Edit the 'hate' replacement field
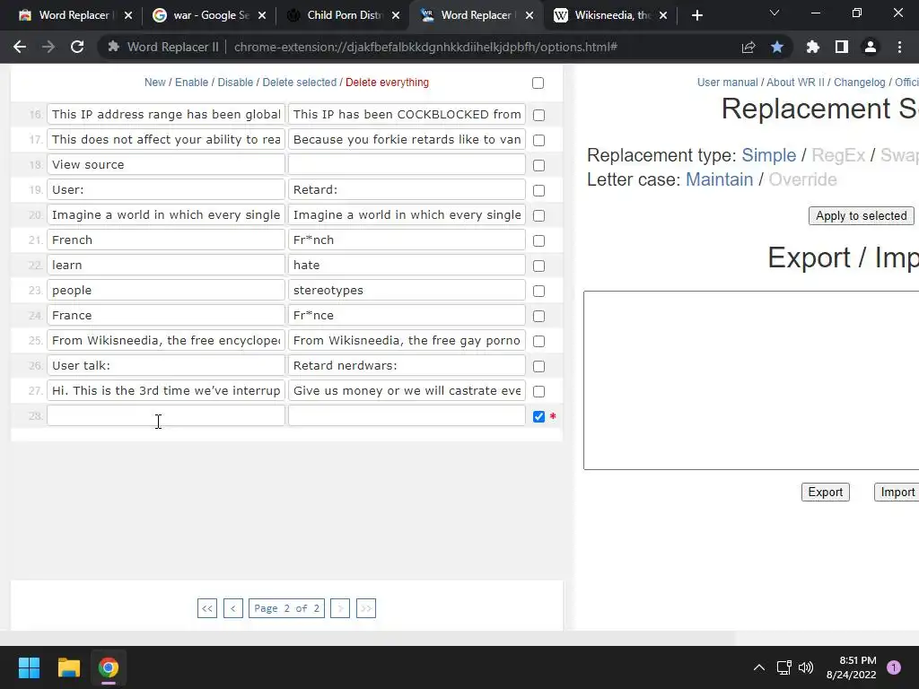The width and height of the screenshot is (919, 689). click(407, 266)
